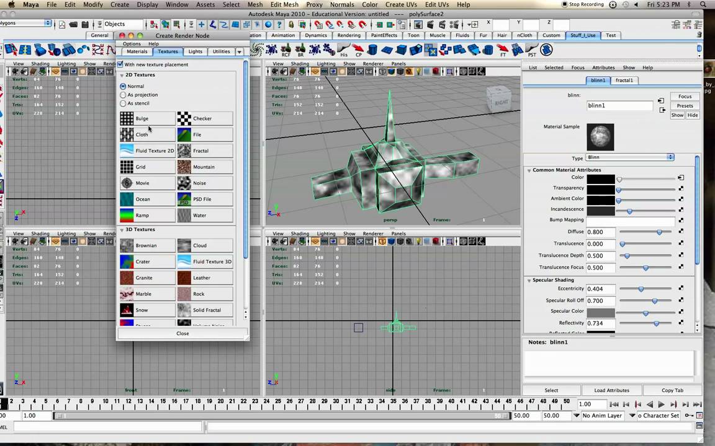Click the Specular Color swatch
This screenshot has width=715, height=446.
coord(601,312)
